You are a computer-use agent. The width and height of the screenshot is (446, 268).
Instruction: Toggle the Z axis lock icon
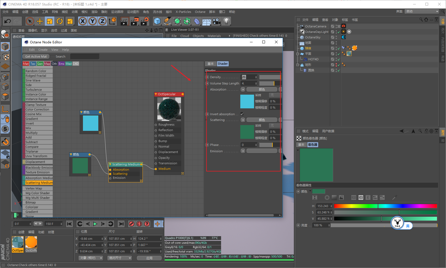(x=102, y=21)
